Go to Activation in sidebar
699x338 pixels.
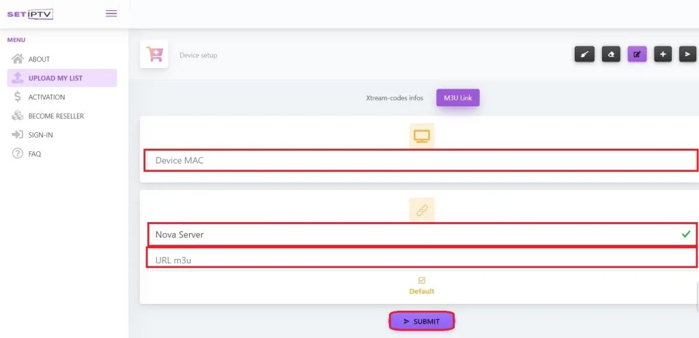click(x=46, y=97)
